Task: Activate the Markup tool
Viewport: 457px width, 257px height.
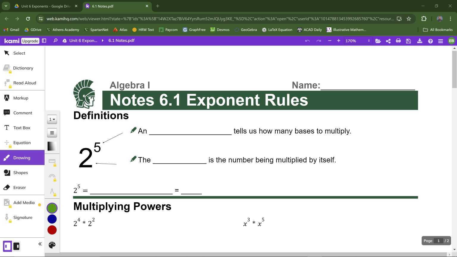Action: pos(21,98)
